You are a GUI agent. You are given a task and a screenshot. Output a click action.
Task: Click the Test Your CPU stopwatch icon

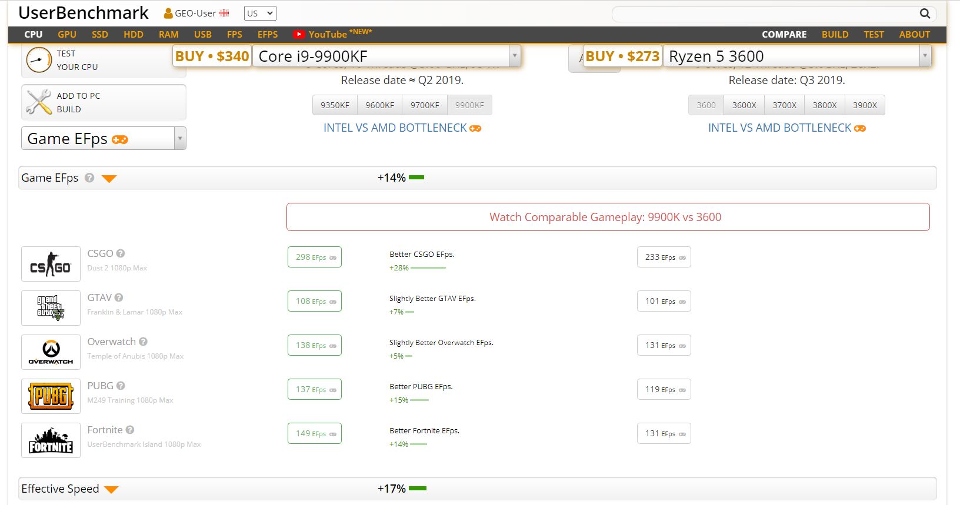pos(39,60)
